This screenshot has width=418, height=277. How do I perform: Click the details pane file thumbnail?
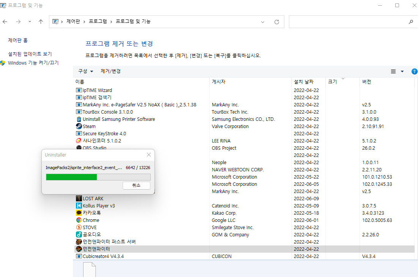point(90,269)
